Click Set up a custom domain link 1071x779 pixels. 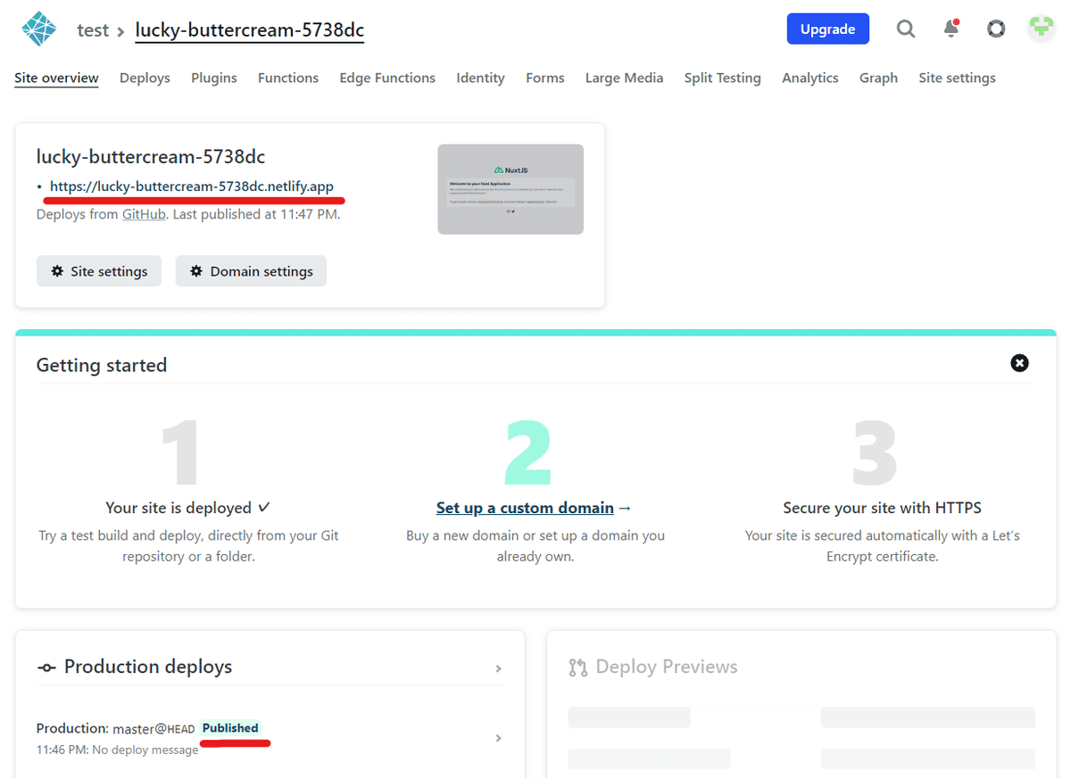click(x=525, y=508)
